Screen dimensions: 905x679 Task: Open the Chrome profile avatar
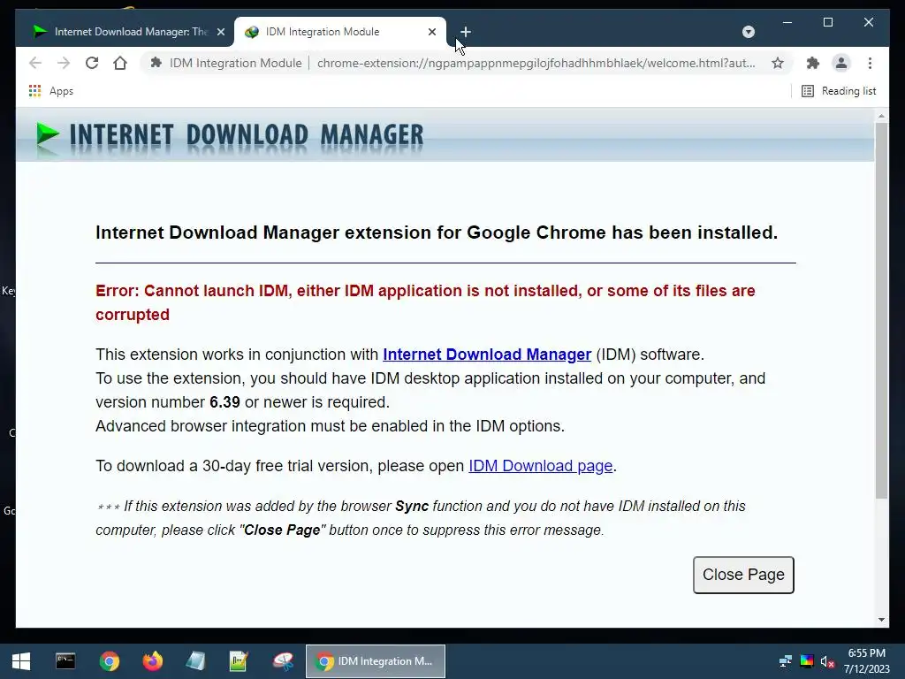(841, 63)
